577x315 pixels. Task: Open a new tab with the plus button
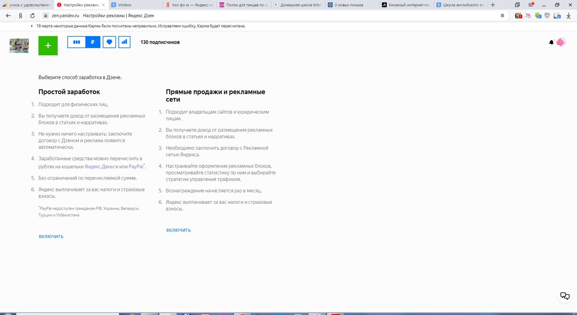point(492,5)
